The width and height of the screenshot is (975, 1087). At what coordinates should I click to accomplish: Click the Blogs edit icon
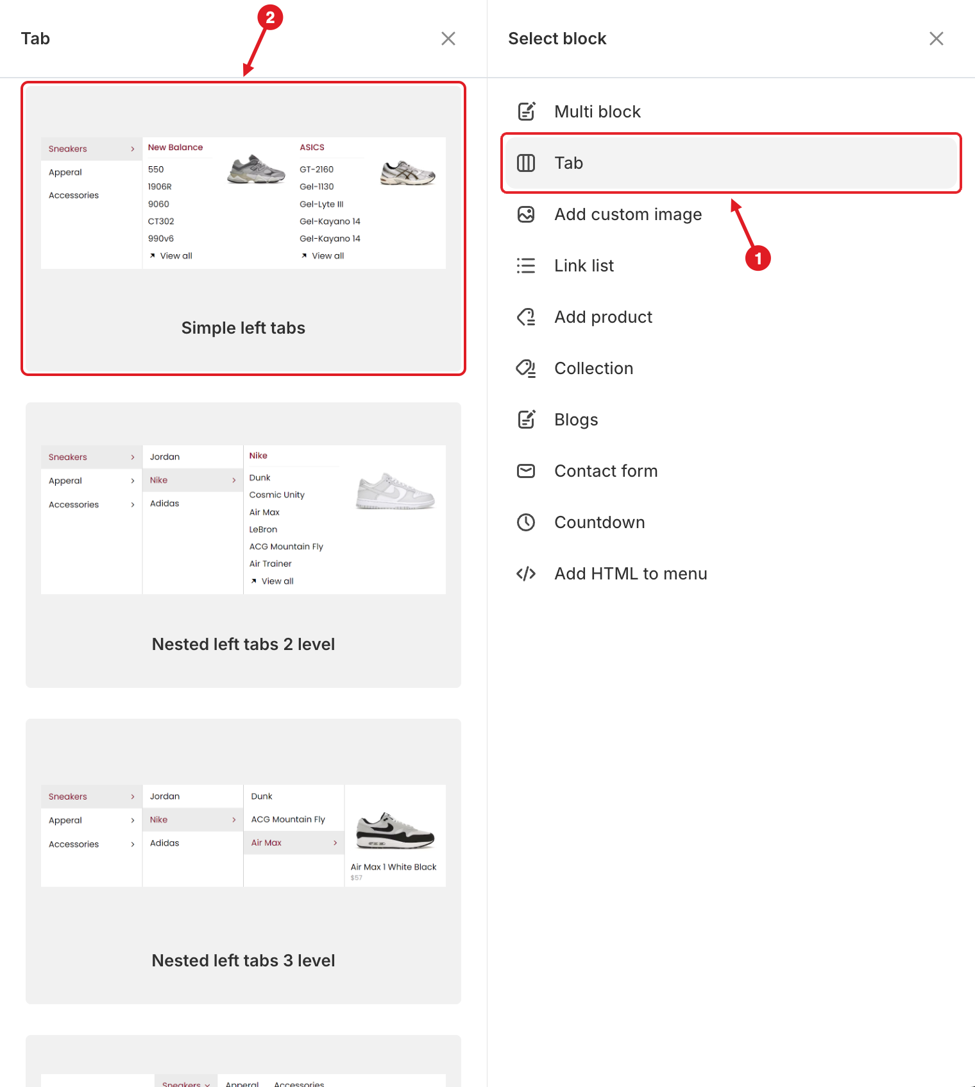click(526, 420)
